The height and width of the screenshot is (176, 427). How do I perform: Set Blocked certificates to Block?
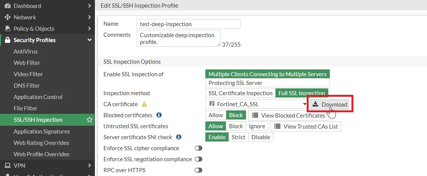pyautogui.click(x=236, y=115)
